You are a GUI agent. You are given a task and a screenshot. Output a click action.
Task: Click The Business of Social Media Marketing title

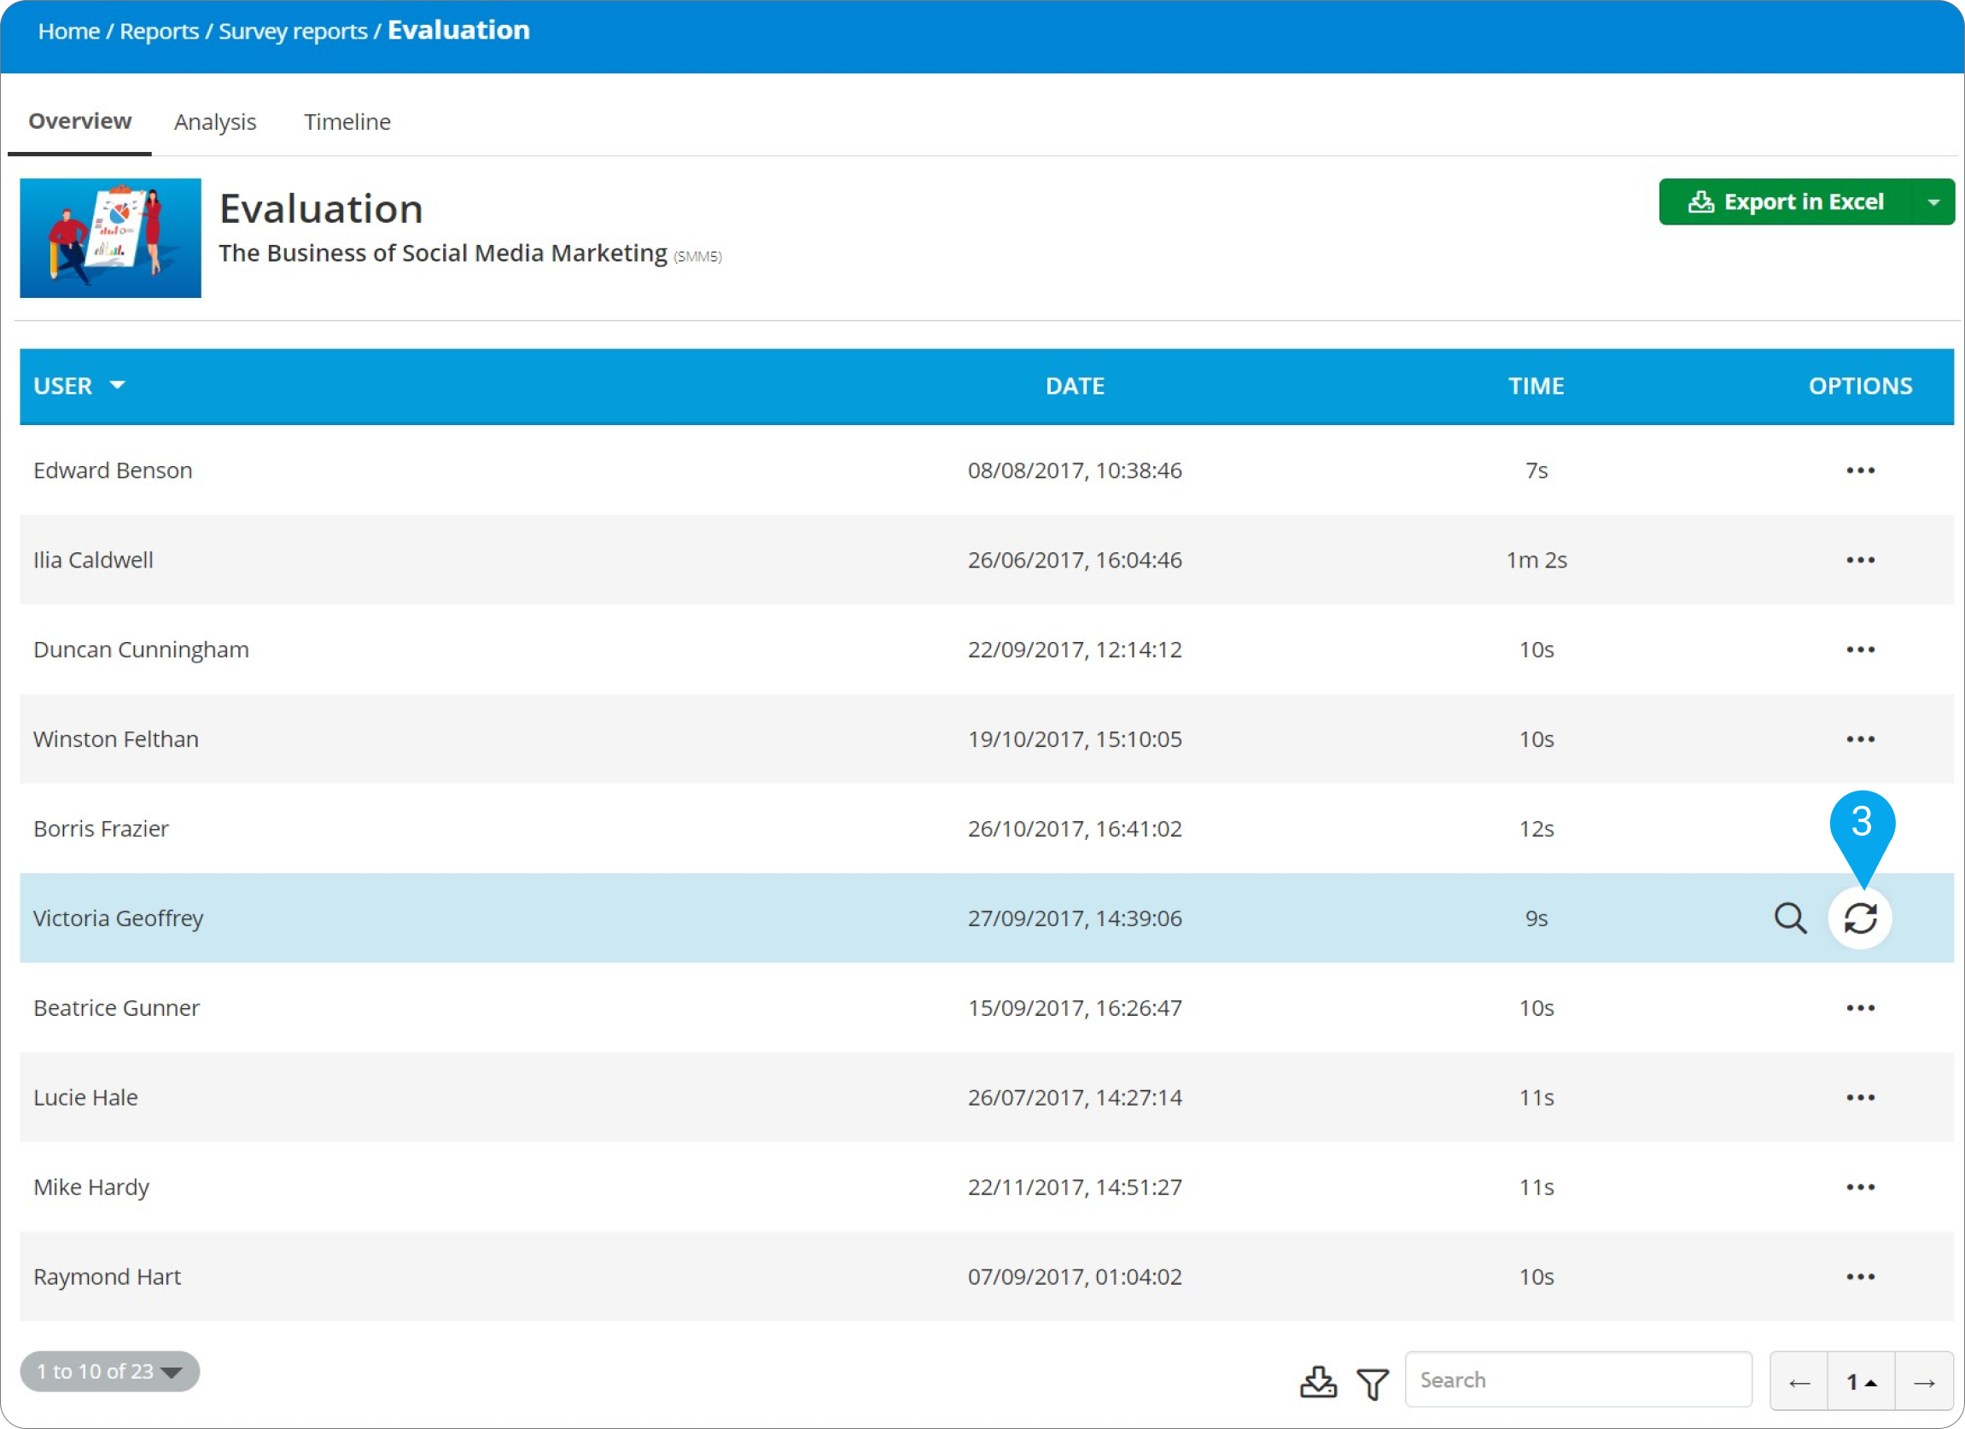click(x=443, y=253)
